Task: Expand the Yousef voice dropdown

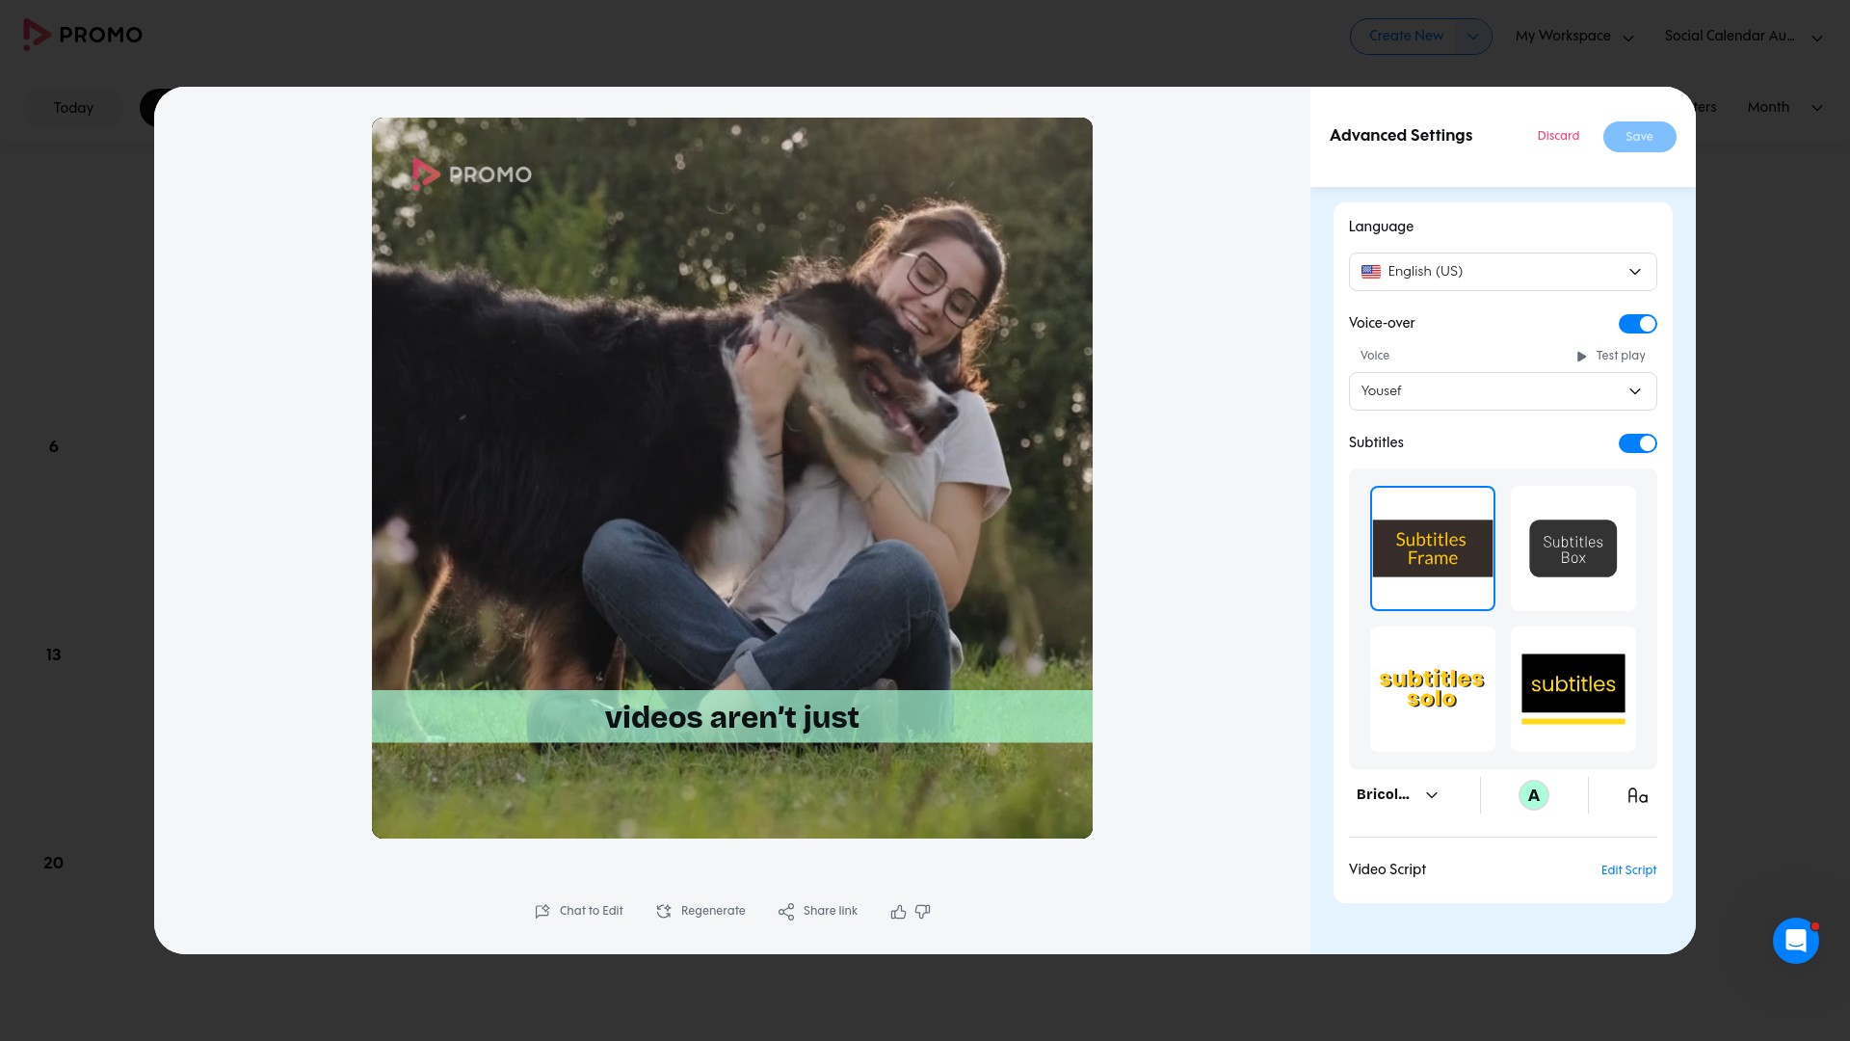Action: [1502, 391]
